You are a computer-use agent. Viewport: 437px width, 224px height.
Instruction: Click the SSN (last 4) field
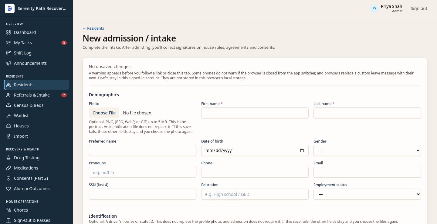(x=143, y=194)
